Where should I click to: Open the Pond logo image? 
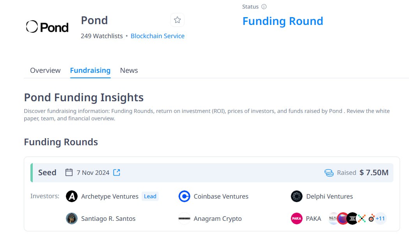pyautogui.click(x=47, y=26)
